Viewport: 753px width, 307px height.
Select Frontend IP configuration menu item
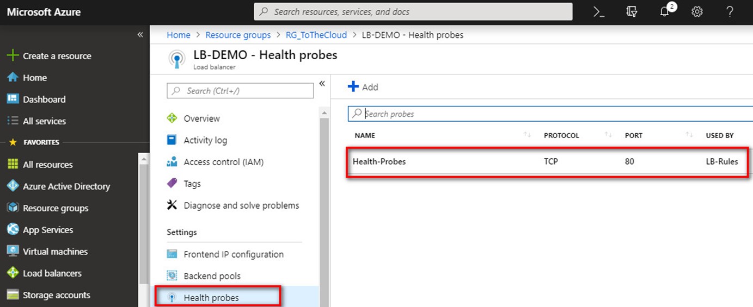pyautogui.click(x=234, y=254)
